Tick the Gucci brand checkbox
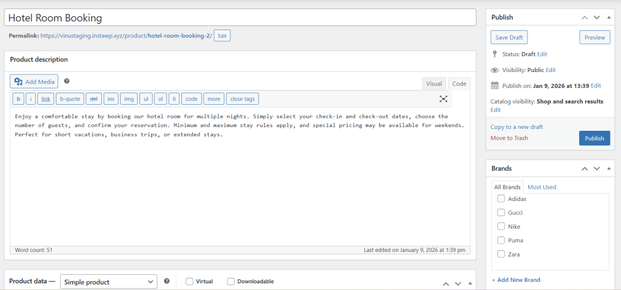Screen dimensions: 621x290 tap(501, 213)
